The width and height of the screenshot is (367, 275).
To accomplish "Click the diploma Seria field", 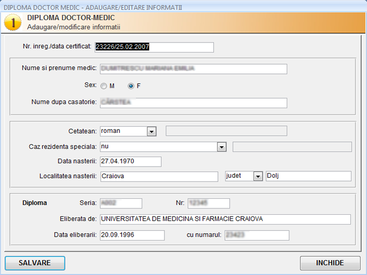I will click(x=120, y=203).
